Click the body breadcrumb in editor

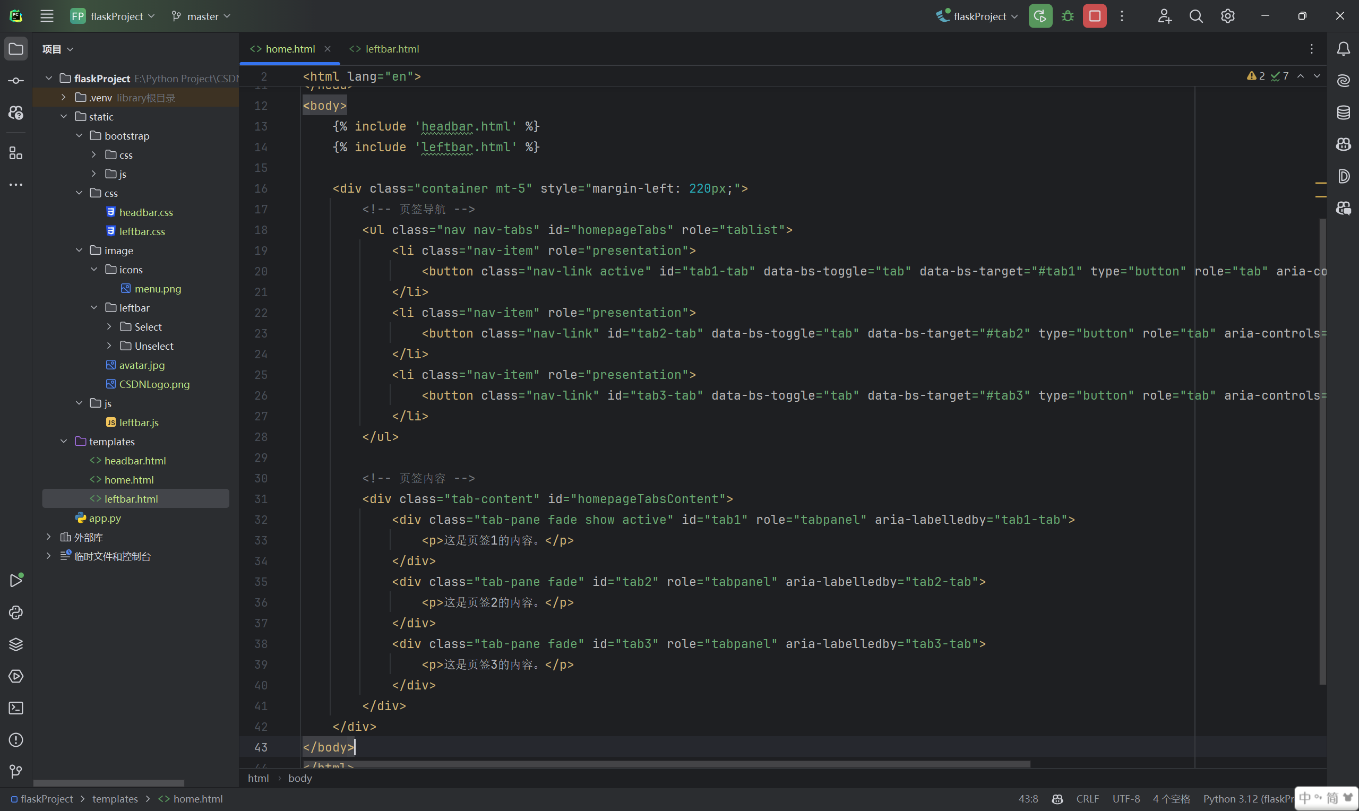pos(300,778)
